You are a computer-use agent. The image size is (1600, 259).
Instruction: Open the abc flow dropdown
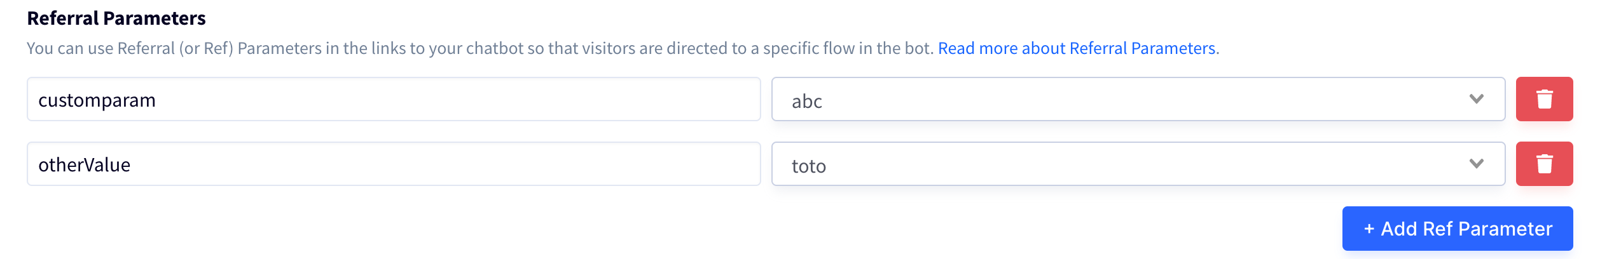tap(1138, 99)
